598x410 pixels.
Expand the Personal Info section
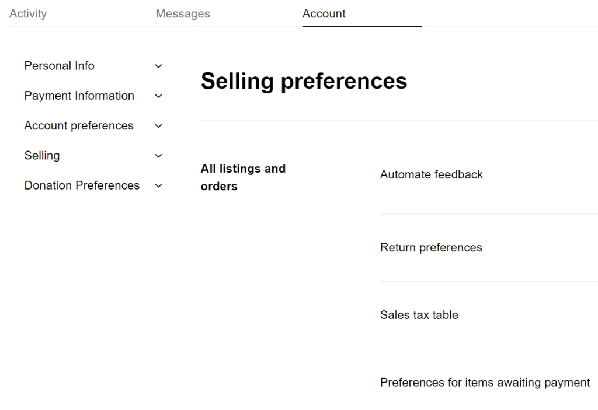(158, 66)
